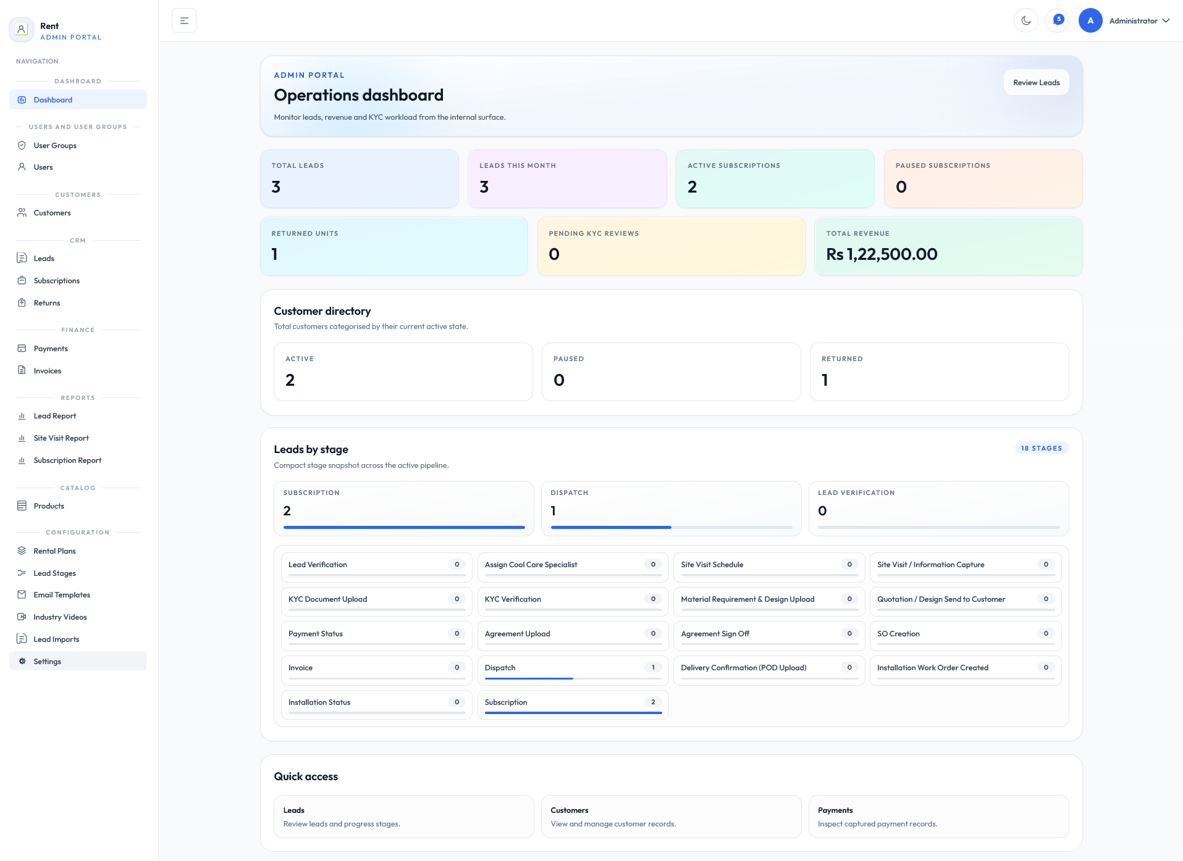Click the Lead Imports document icon
The height and width of the screenshot is (861, 1183).
(22, 639)
